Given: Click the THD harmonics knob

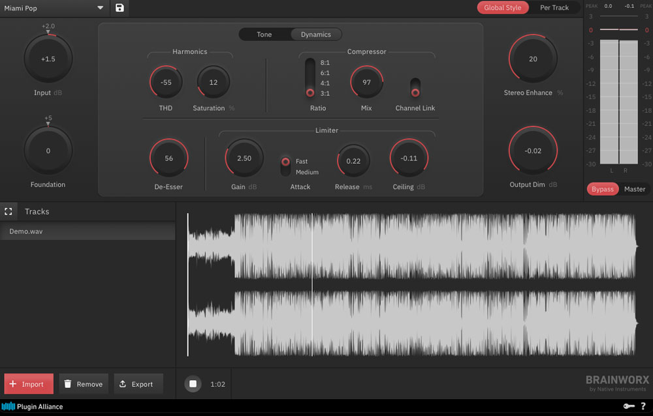Looking at the screenshot, I should pyautogui.click(x=166, y=82).
